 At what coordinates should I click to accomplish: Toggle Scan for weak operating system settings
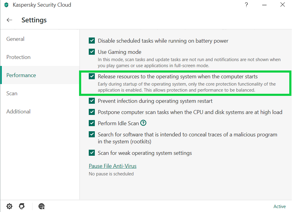(92, 153)
